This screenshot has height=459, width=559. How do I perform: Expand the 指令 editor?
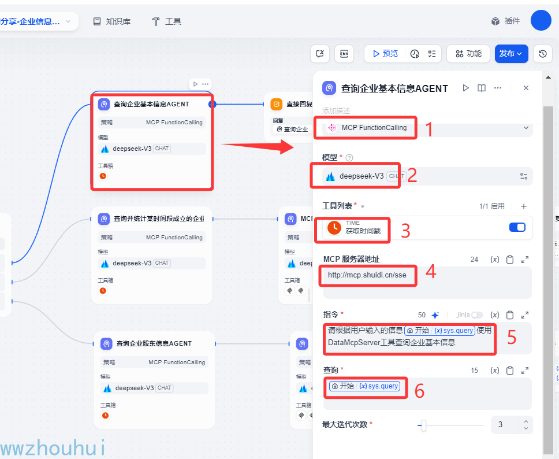(525, 315)
